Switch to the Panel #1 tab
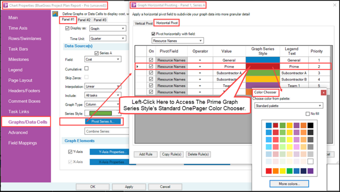340x192 pixels. pyautogui.click(x=68, y=20)
